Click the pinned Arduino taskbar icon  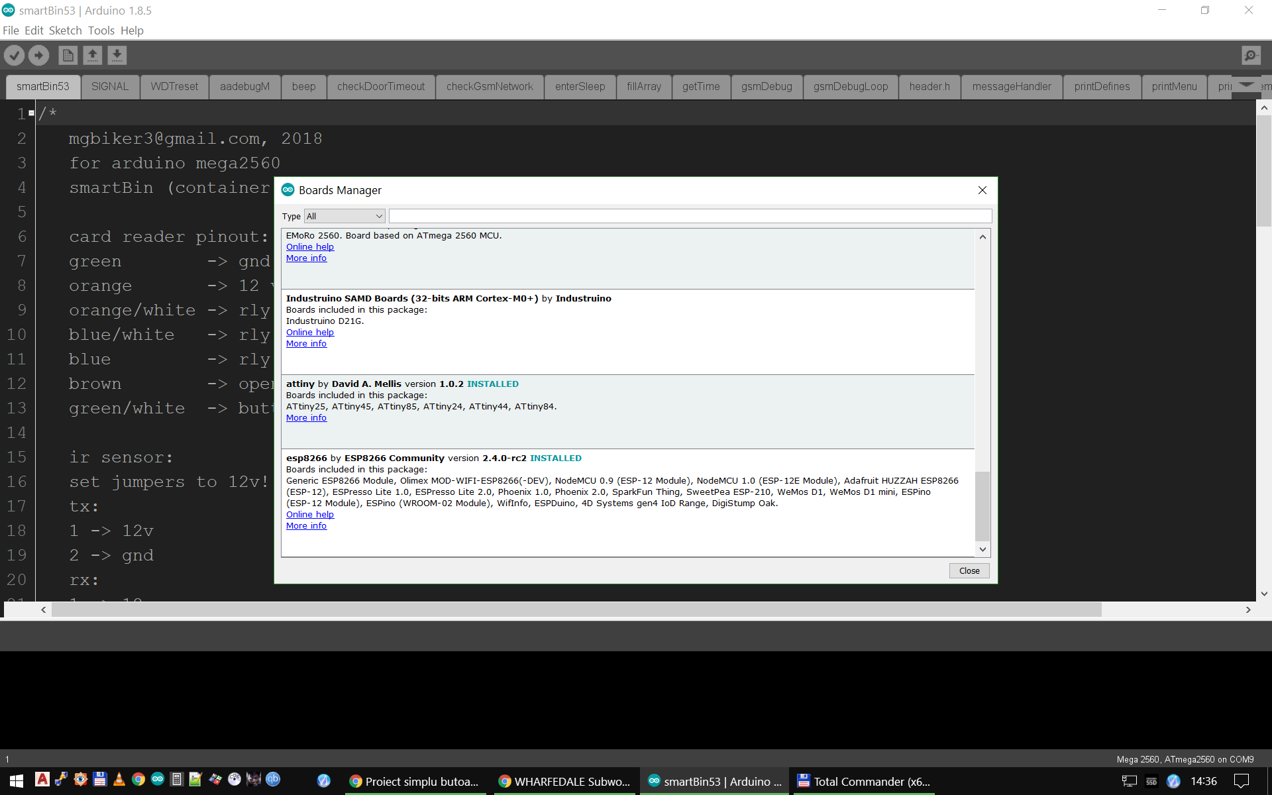(158, 779)
